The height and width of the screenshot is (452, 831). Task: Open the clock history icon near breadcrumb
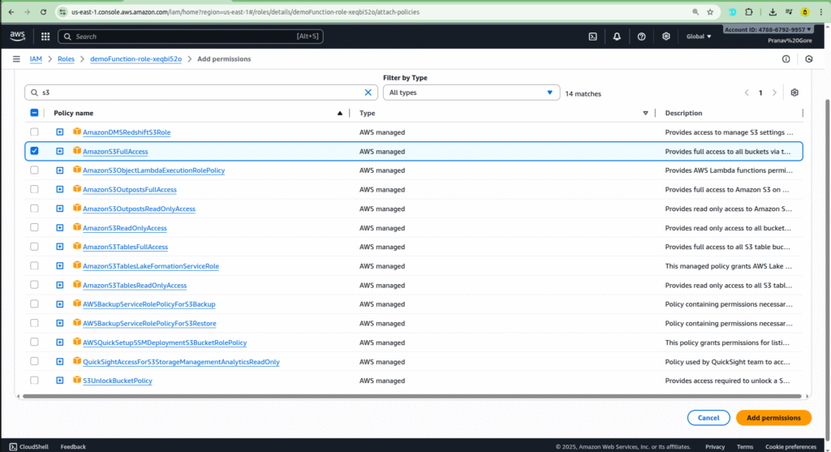pos(809,58)
